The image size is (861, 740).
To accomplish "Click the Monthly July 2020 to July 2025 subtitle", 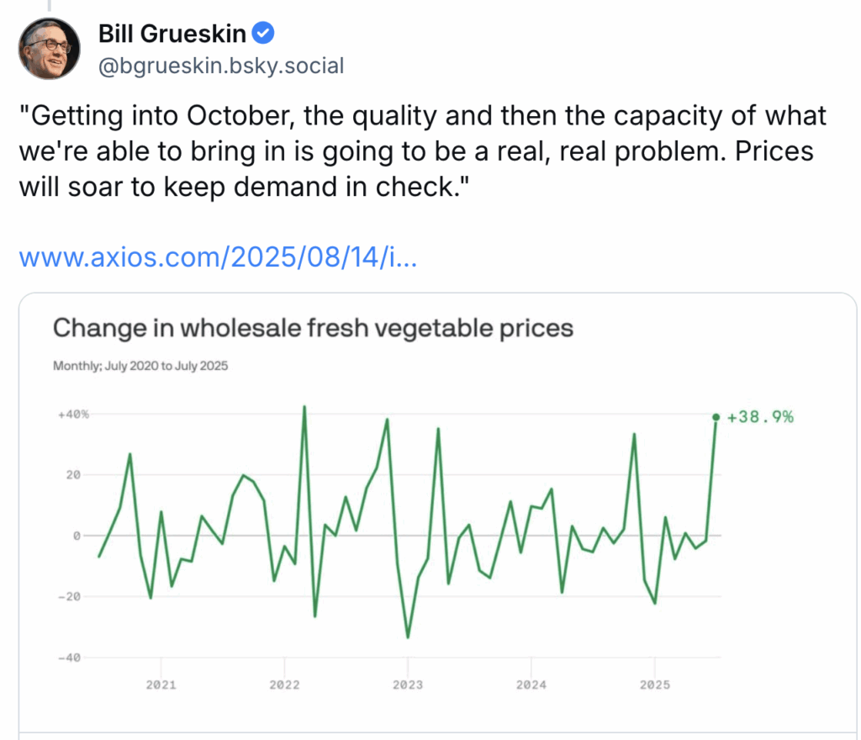I will pyautogui.click(x=140, y=366).
